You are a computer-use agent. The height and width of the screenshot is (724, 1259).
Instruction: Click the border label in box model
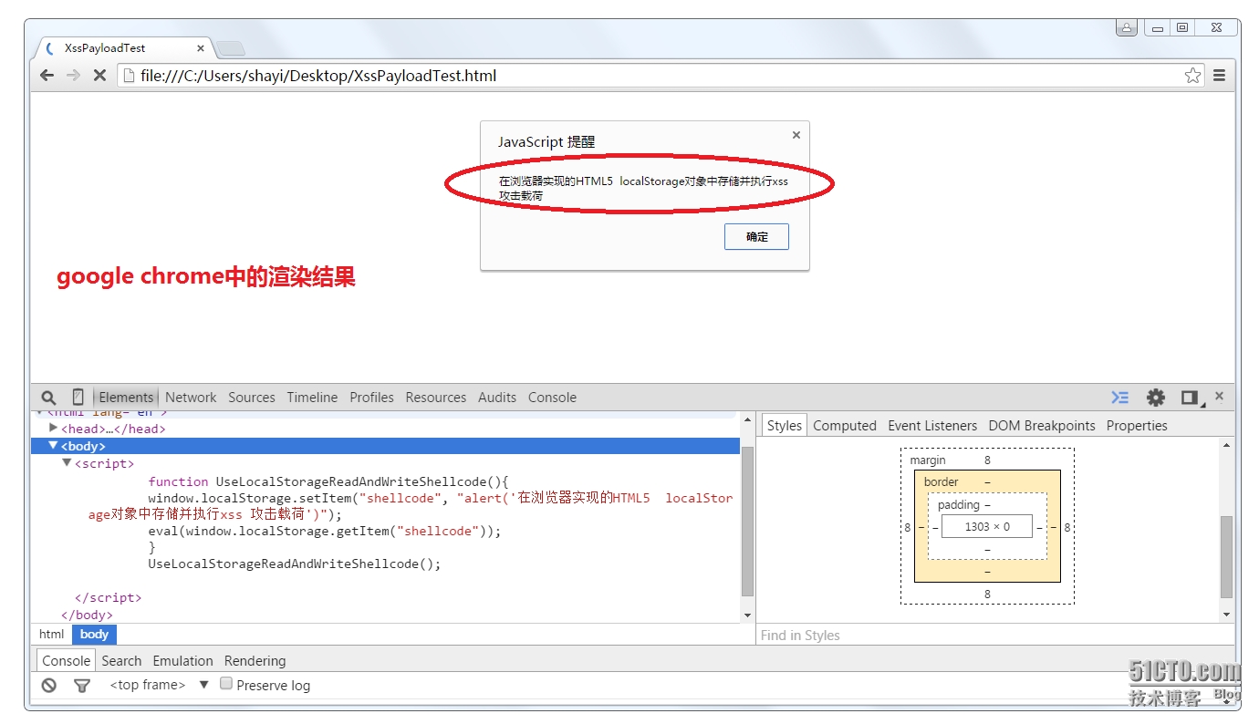coord(942,482)
